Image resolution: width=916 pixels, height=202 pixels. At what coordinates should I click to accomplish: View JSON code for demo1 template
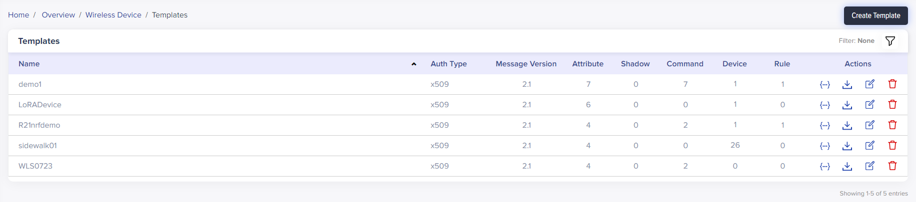pyautogui.click(x=825, y=84)
